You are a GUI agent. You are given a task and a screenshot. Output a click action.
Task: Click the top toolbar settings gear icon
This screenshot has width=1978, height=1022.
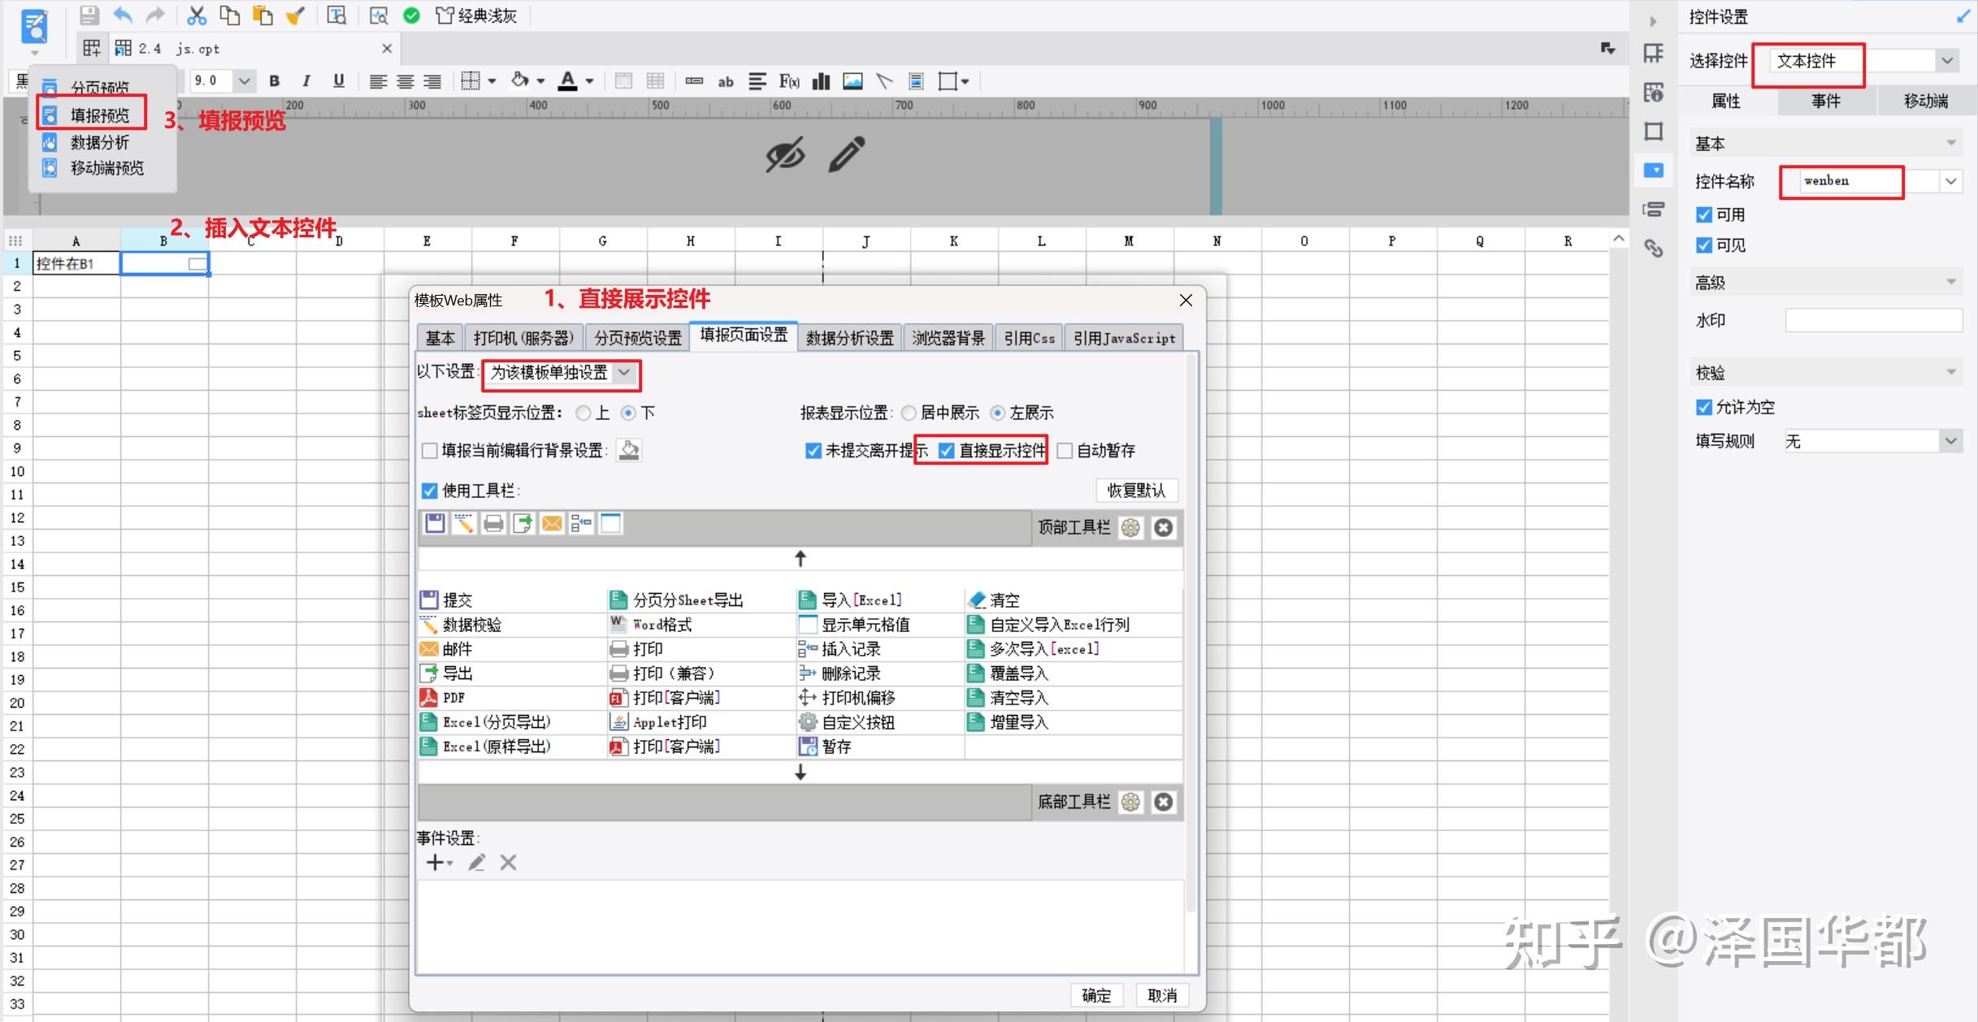(1130, 528)
